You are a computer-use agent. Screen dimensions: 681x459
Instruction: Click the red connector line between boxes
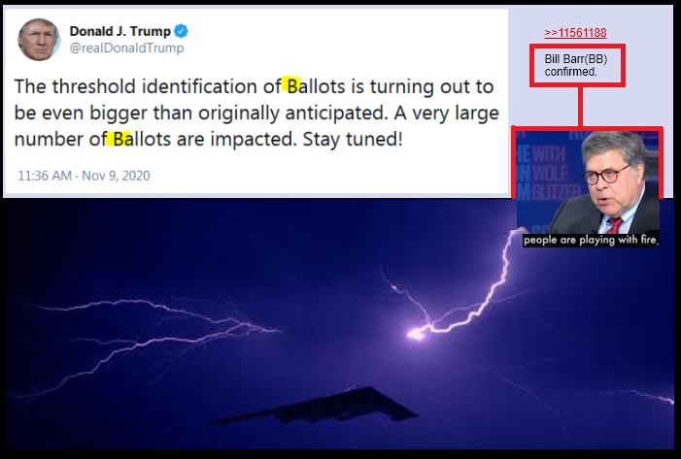point(580,107)
